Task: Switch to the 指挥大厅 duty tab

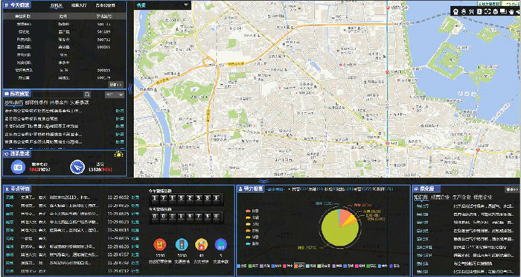Action: 79,5
